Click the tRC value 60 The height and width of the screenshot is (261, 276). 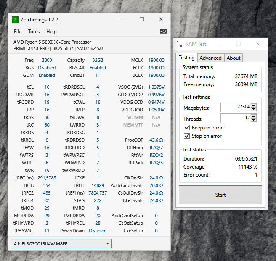click(47, 125)
